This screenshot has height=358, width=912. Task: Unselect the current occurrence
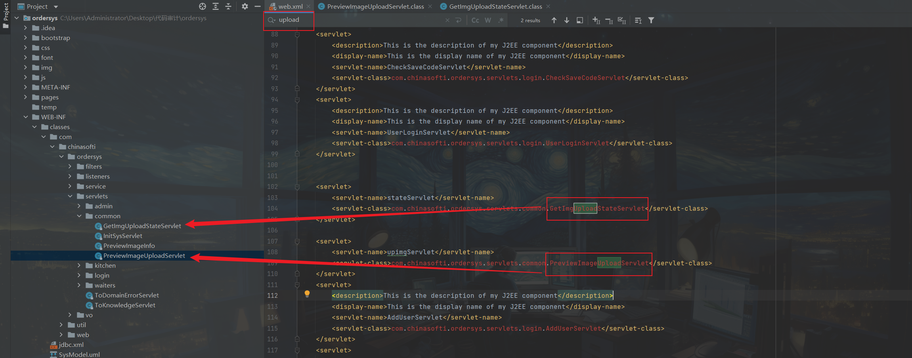tap(609, 20)
